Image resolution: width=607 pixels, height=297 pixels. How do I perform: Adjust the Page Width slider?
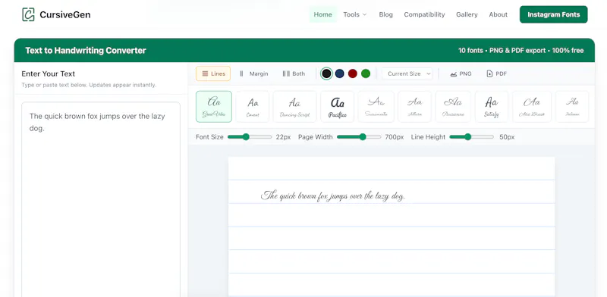[x=359, y=137]
